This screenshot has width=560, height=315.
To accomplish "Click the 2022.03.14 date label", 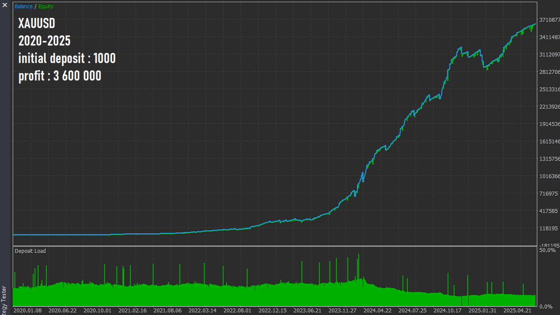I will click(203, 311).
